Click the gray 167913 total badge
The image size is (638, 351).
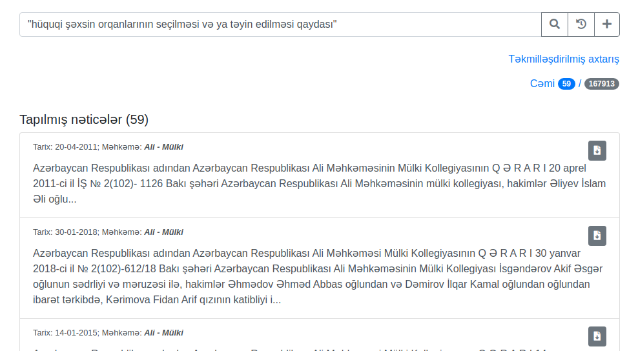(x=602, y=84)
